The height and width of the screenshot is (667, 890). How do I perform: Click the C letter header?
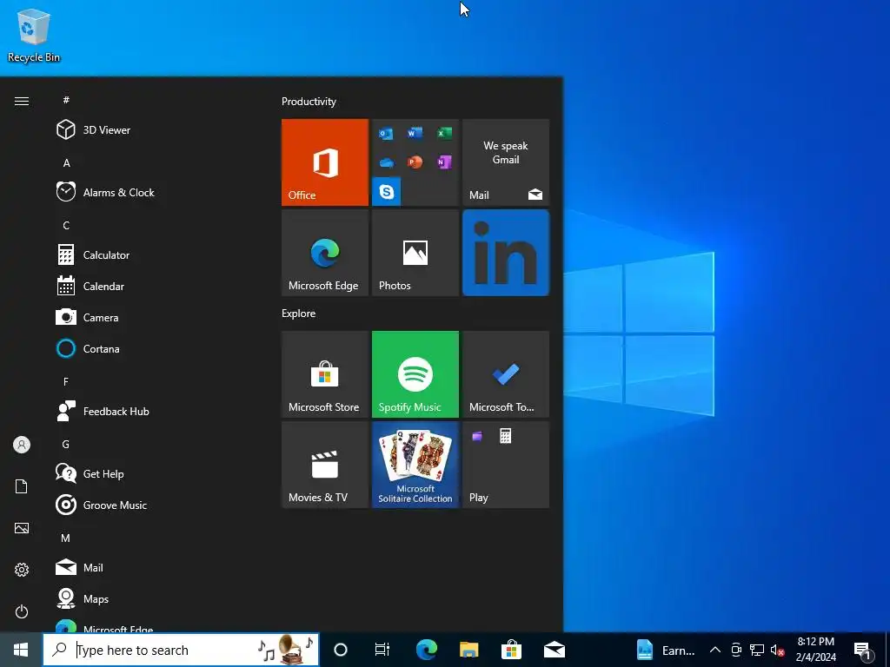(66, 225)
